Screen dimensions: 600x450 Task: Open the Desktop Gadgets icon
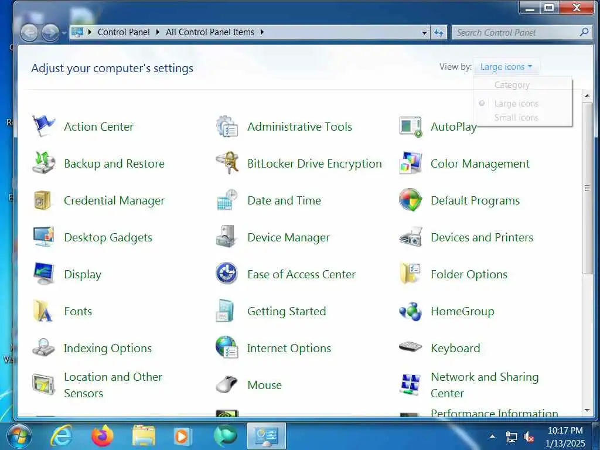(x=43, y=237)
